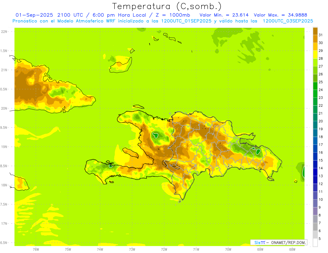Pick legend swatch between 6 and 7
Screen dimensions: 328x253
pyautogui.click(x=315, y=227)
